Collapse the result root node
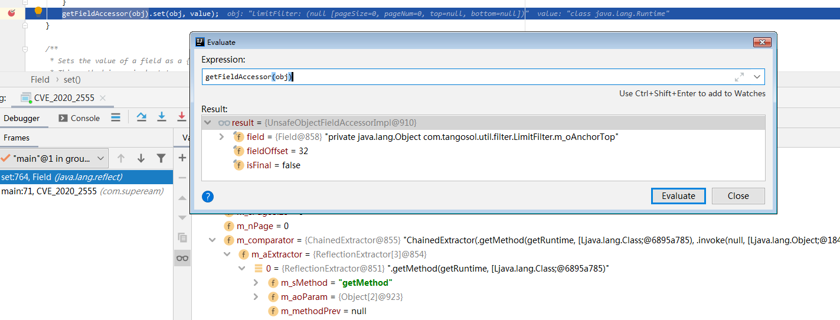The image size is (840, 320). tap(208, 123)
